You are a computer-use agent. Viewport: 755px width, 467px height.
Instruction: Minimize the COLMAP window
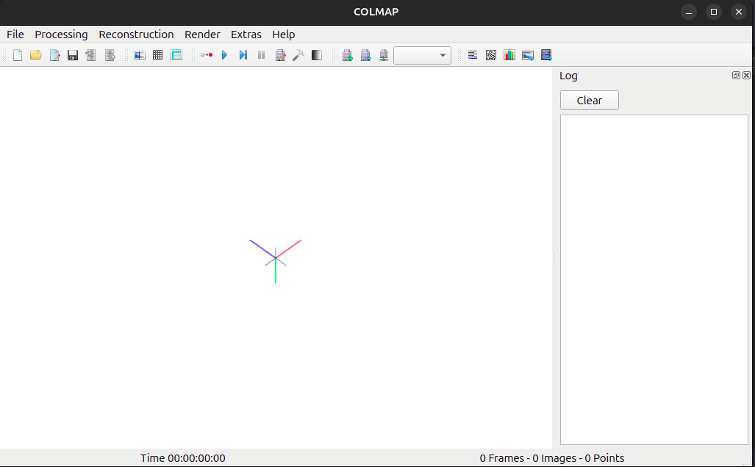pyautogui.click(x=689, y=12)
